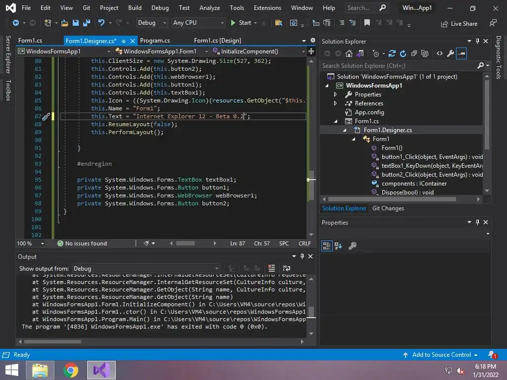This screenshot has width=507, height=380.
Task: Click the Start debugging button
Action: pos(241,23)
